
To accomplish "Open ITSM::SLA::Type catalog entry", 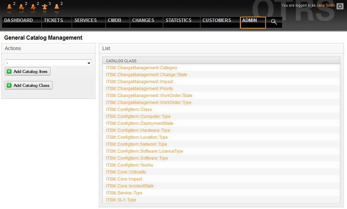I will [x=121, y=200].
